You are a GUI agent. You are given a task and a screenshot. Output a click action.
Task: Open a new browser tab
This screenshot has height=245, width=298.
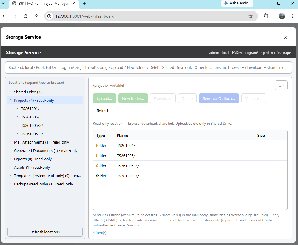point(85,3)
